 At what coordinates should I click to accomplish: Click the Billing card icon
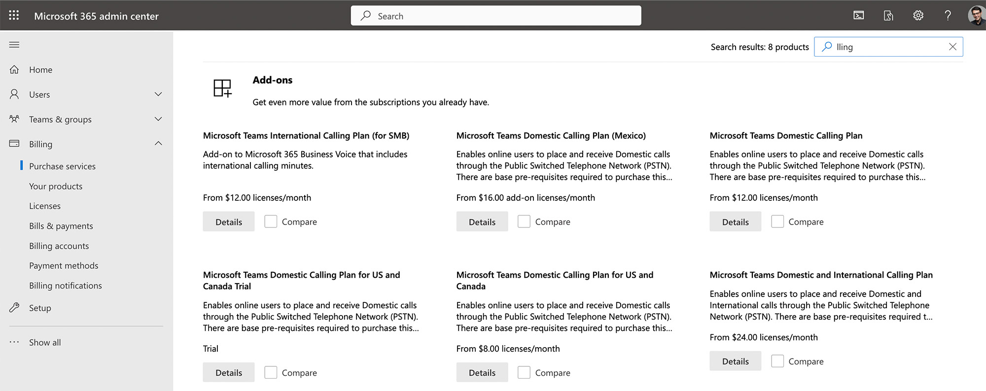(14, 143)
